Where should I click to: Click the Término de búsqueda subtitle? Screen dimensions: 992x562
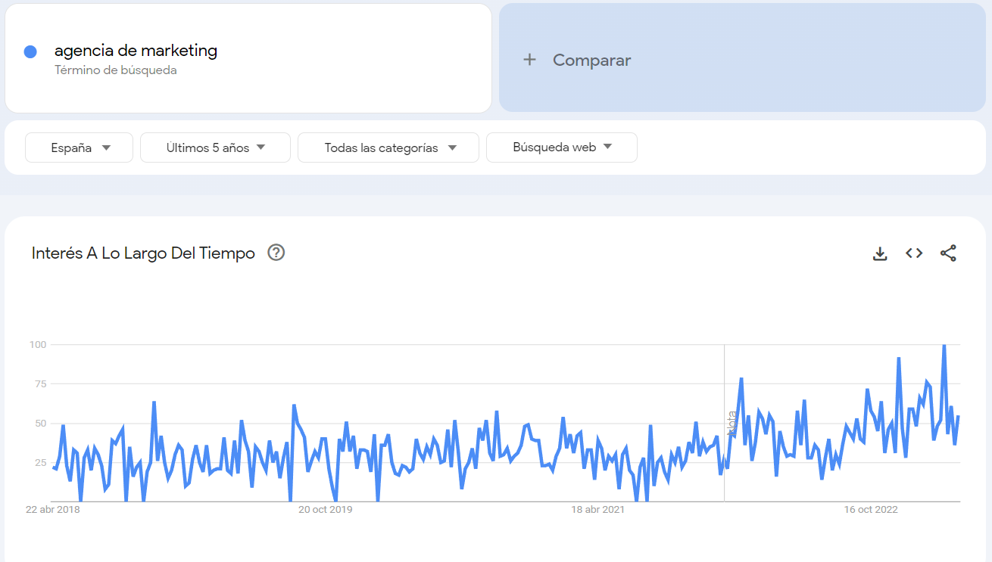[x=115, y=70]
